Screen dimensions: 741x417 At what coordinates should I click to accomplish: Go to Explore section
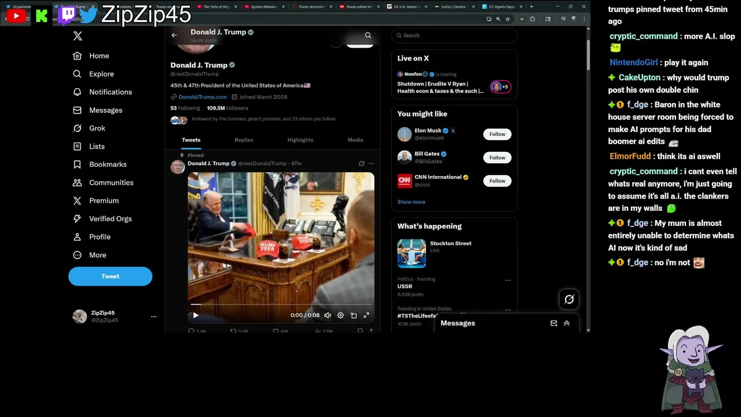click(x=94, y=74)
